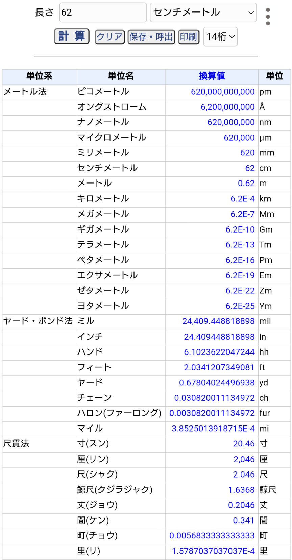The width and height of the screenshot is (292, 560).
Task: Select the feet value 2.0341207349081
Action: pos(219,367)
